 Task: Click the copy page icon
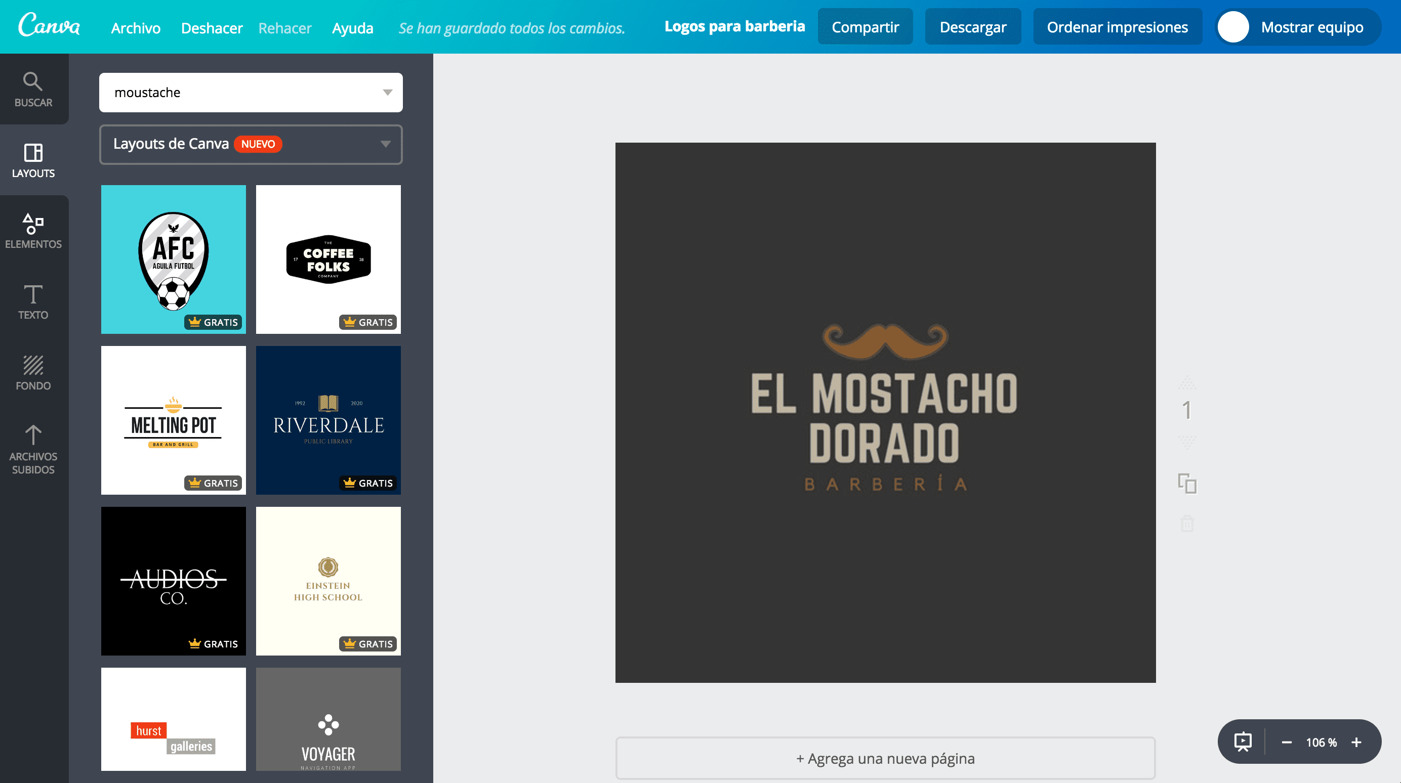(1187, 483)
